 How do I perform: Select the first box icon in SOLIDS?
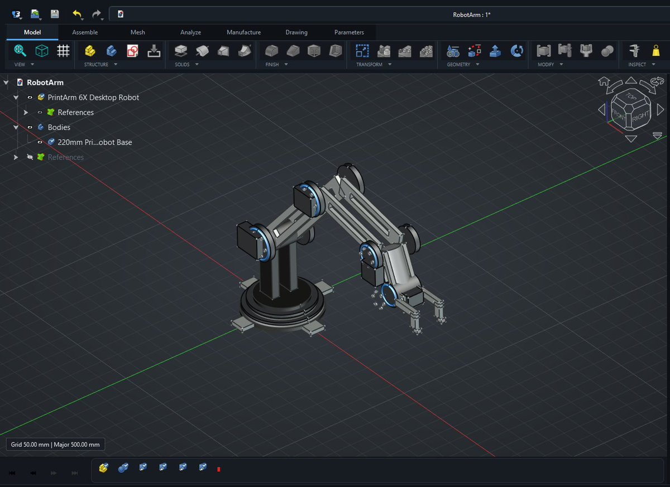180,51
